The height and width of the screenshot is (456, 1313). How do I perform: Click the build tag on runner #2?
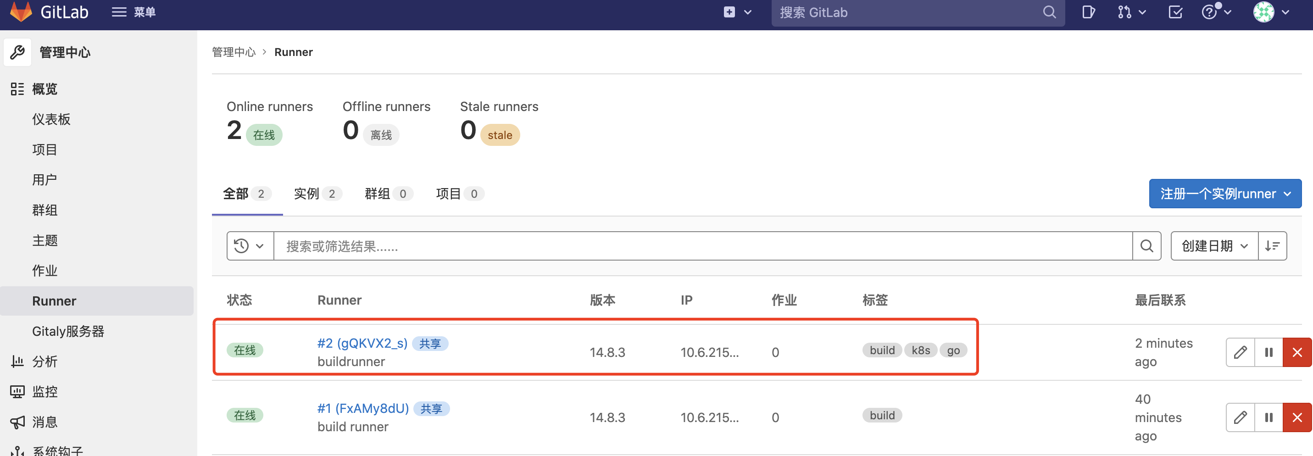pyautogui.click(x=882, y=350)
